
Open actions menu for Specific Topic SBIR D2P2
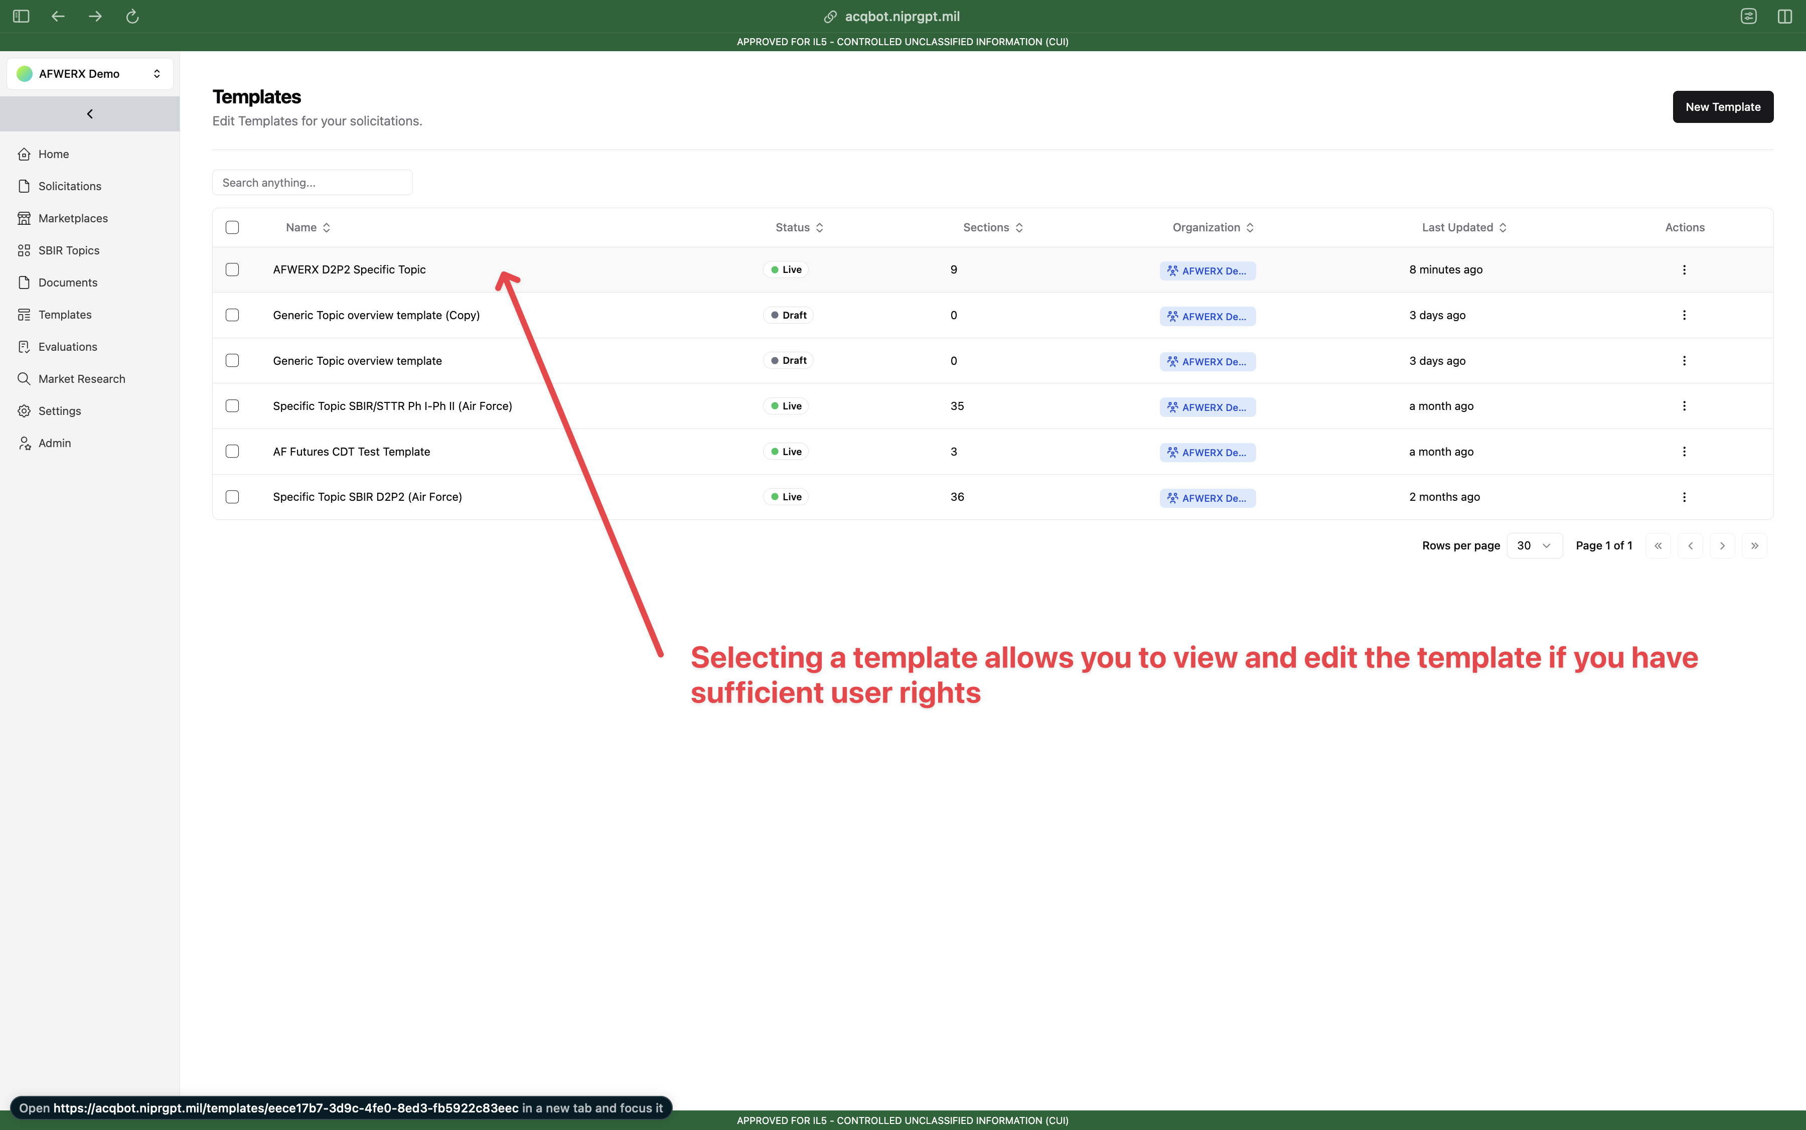click(1684, 497)
